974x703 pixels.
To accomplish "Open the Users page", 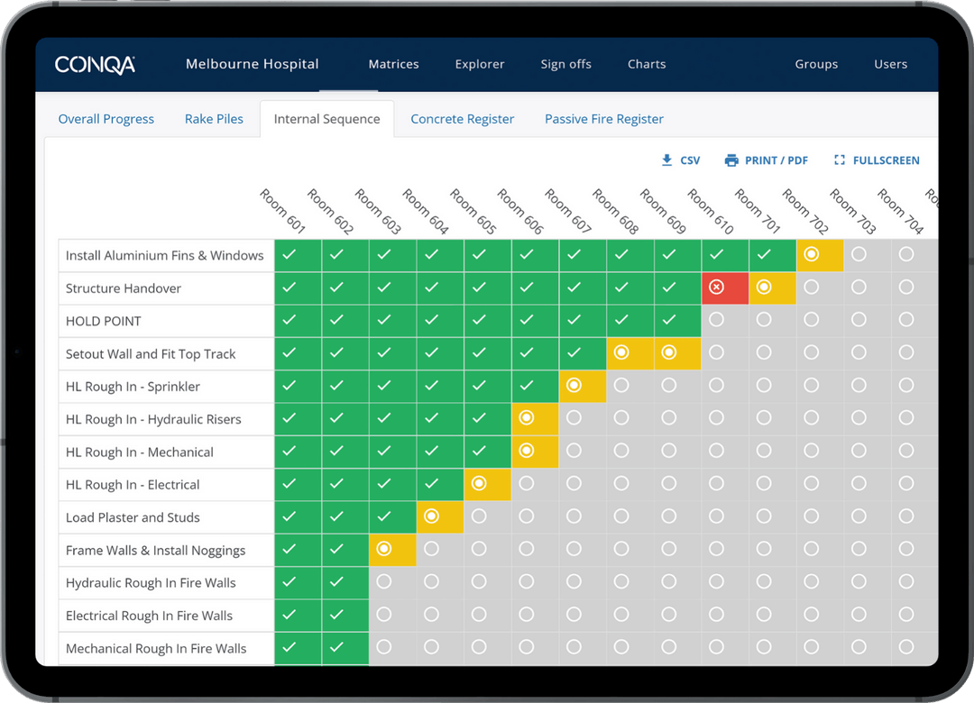I will 890,64.
